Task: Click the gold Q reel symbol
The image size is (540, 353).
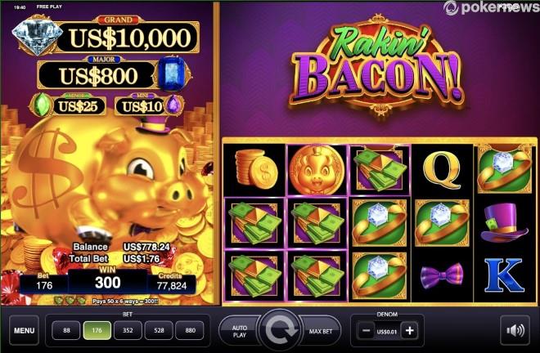Action: (442, 170)
